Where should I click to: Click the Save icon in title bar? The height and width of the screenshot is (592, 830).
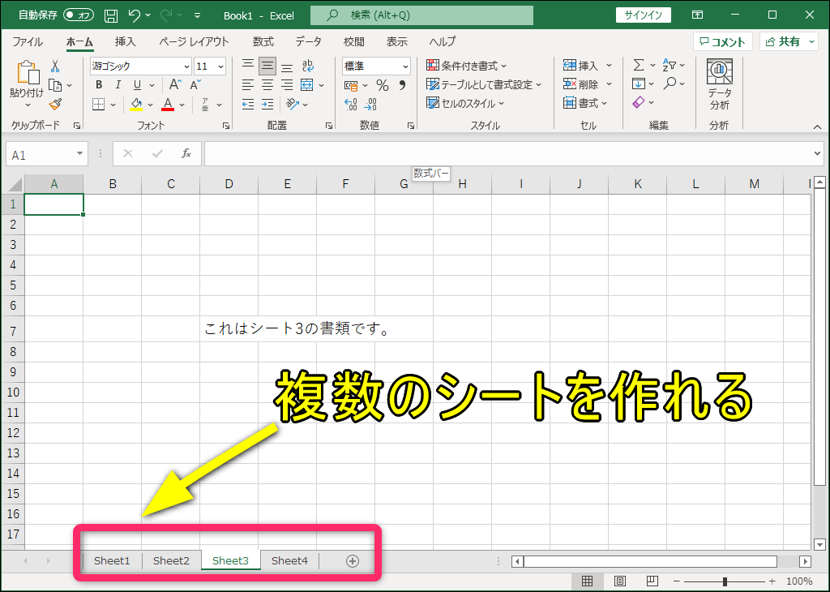pyautogui.click(x=111, y=15)
